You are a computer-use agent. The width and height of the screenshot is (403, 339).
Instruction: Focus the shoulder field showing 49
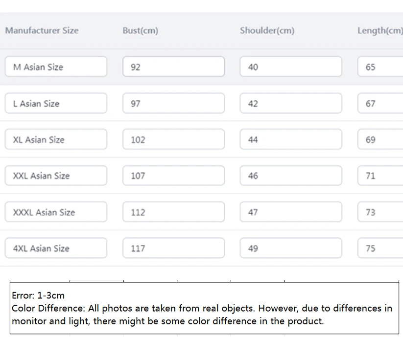(291, 249)
